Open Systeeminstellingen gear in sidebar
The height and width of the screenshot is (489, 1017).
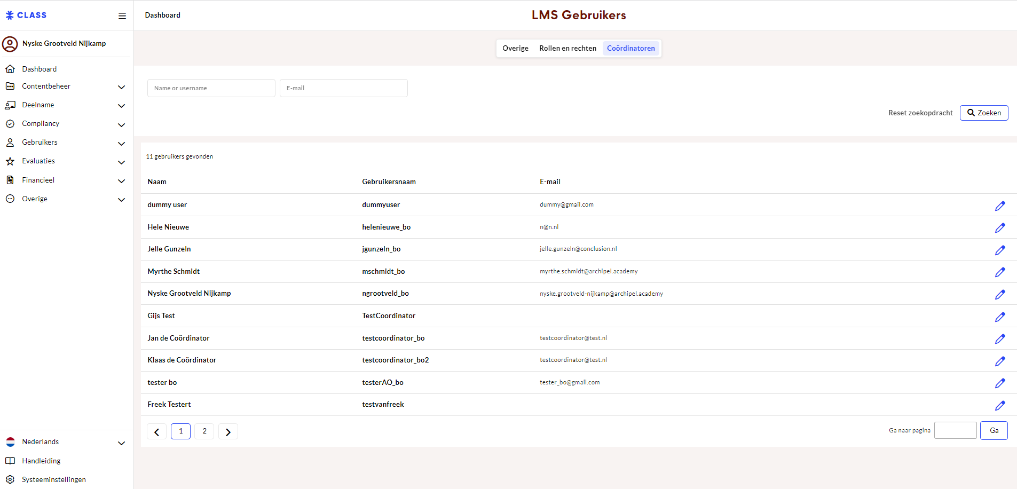tap(10, 479)
